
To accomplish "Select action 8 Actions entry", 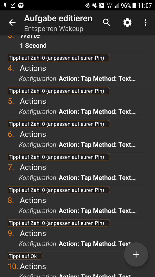I will (77, 205).
